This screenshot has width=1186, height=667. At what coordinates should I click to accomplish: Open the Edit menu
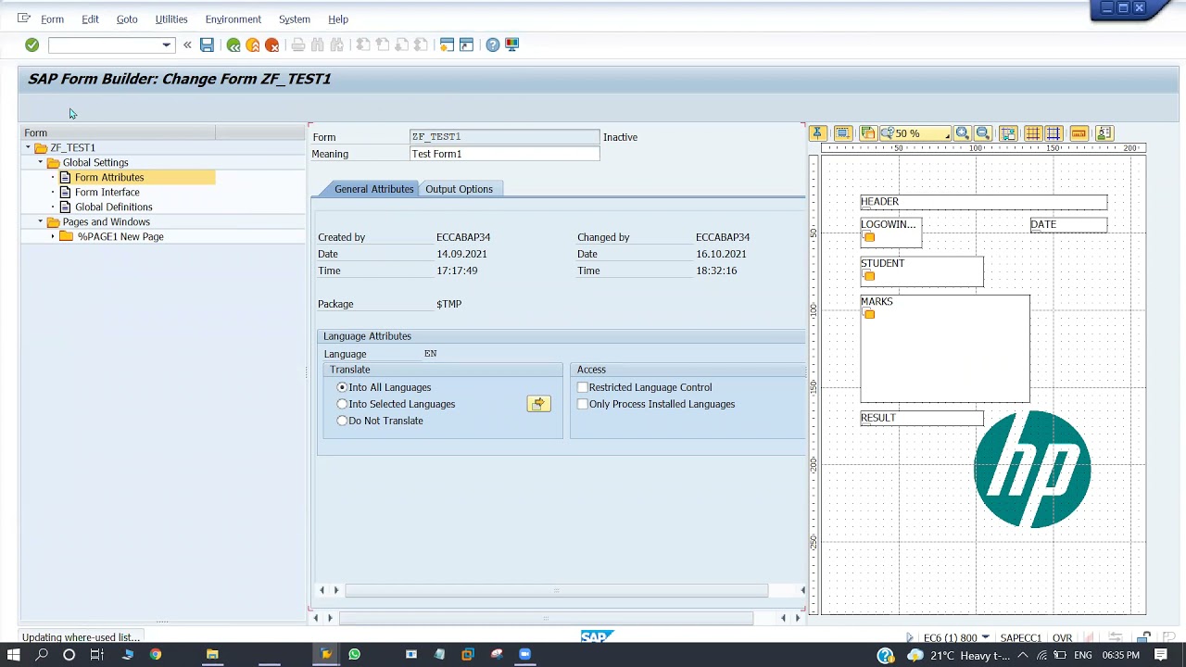(x=90, y=19)
